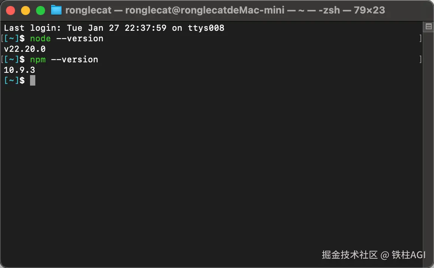The height and width of the screenshot is (268, 434).
Task: Click the right bracket mark on npm line
Action: tap(420, 60)
